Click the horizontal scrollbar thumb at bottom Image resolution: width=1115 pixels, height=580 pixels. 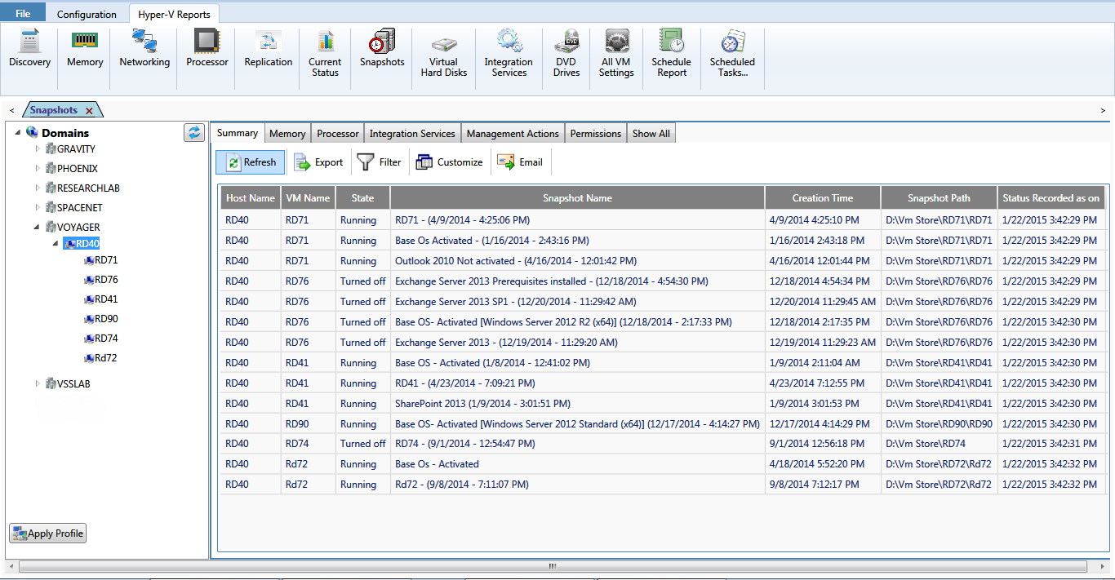pos(552,566)
